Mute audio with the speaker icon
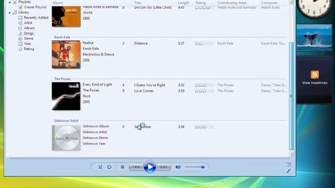Screen dimensions: 335x188 point(178,167)
